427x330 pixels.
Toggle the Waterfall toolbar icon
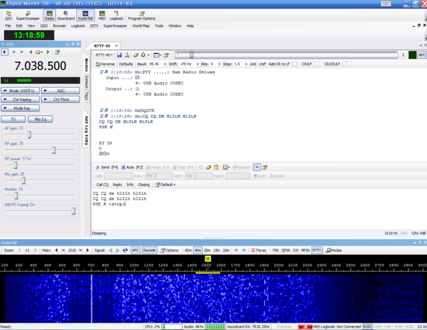coord(85,15)
